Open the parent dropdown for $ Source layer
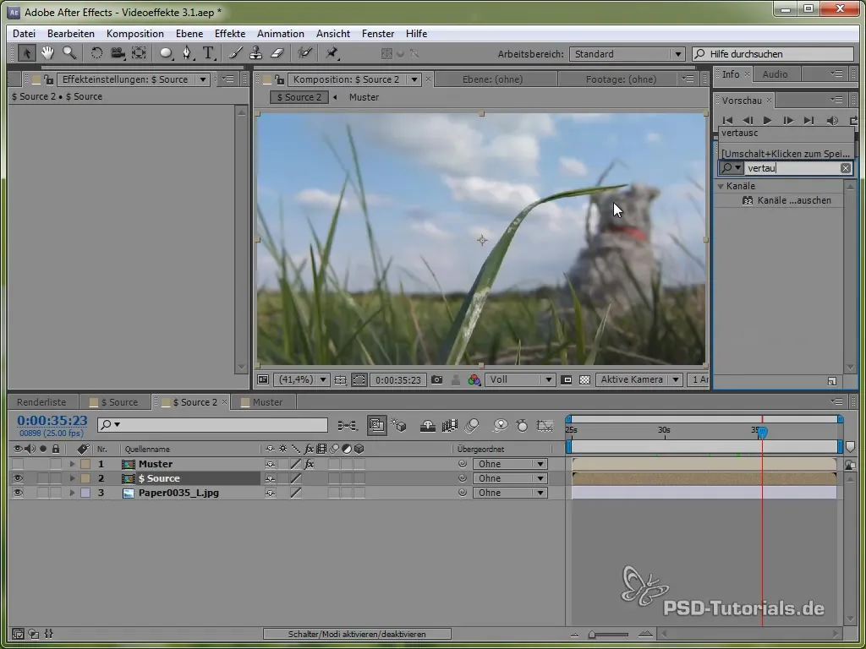The height and width of the screenshot is (649, 866). [x=510, y=478]
